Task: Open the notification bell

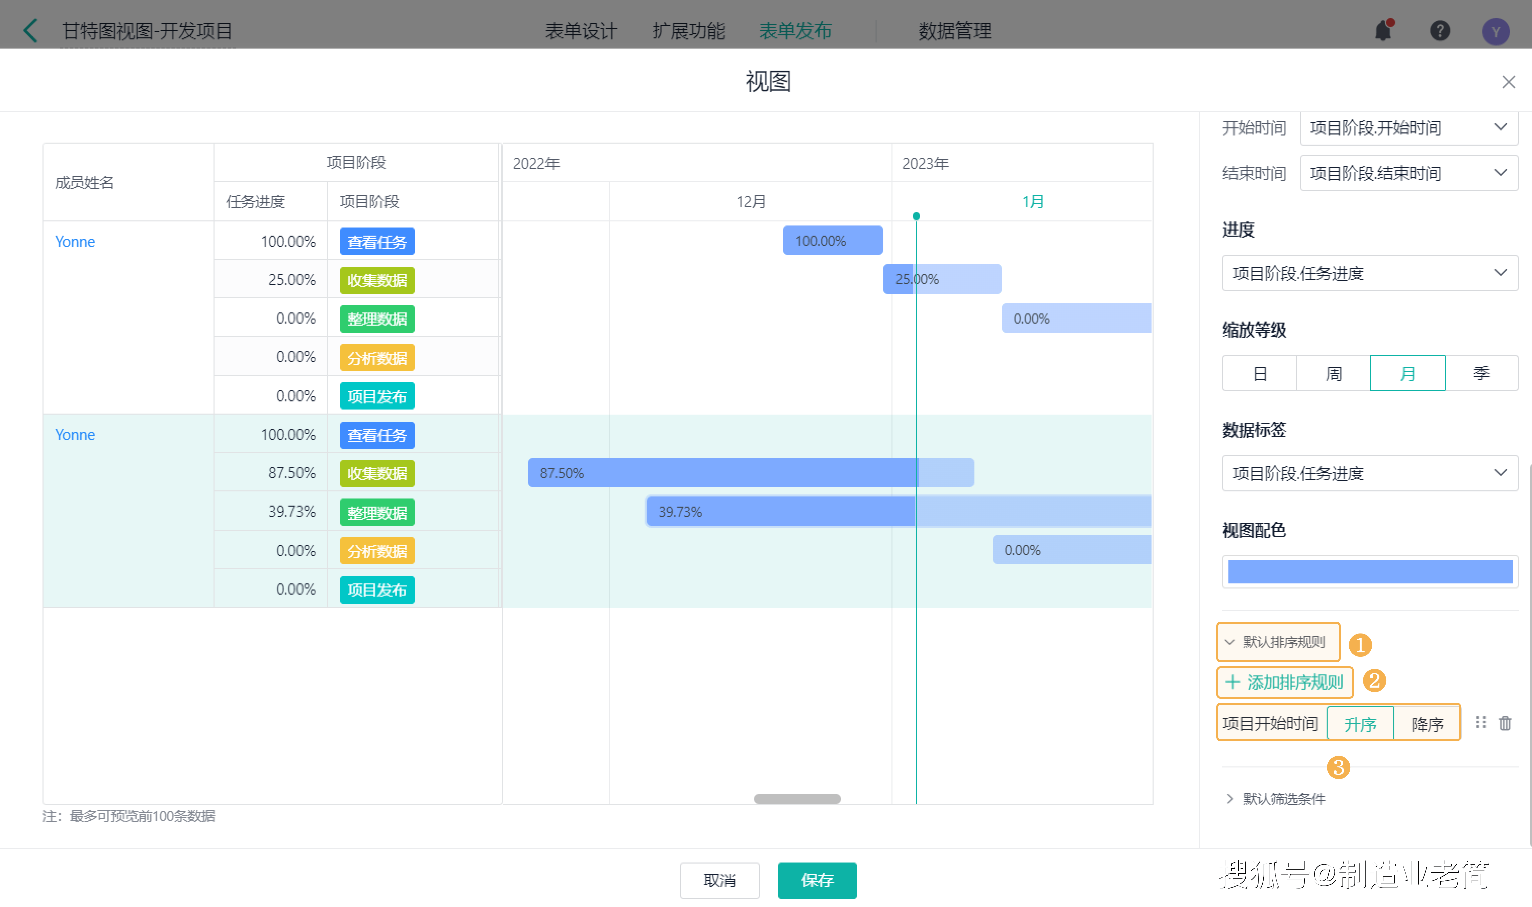Action: 1384,31
